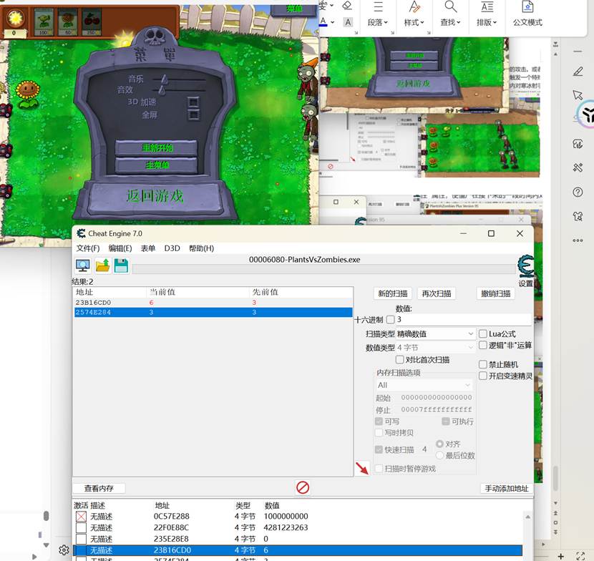The width and height of the screenshot is (594, 561).
Task: Click the shirt skin icon in sidebar
Action: pos(578,216)
